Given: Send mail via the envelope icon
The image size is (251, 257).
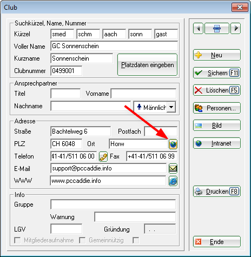Looking at the screenshot, I should pyautogui.click(x=173, y=169).
